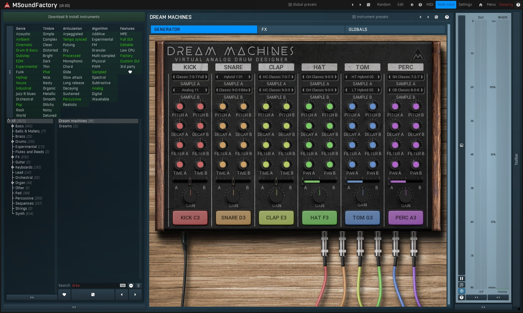Open the Menu in the top bar
The width and height of the screenshot is (523, 313).
(x=491, y=5)
